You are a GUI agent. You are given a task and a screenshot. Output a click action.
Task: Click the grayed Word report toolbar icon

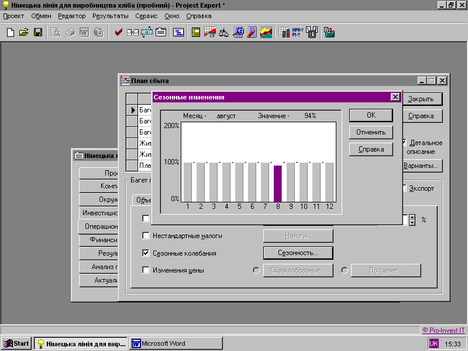[x=84, y=32]
